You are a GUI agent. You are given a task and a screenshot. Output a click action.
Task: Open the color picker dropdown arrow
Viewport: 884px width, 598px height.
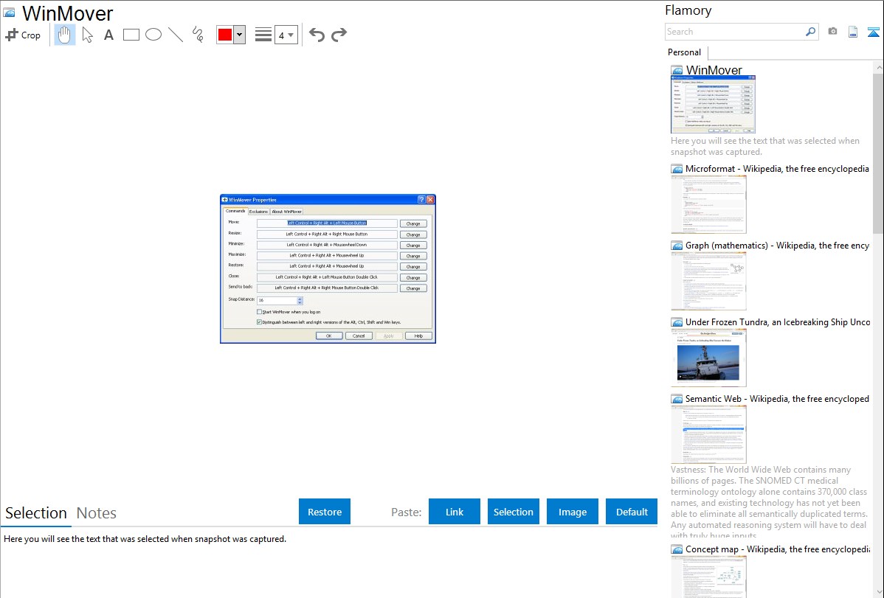(239, 35)
